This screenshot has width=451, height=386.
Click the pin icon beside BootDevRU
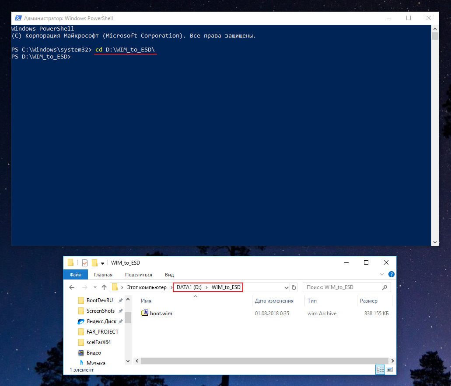click(121, 300)
